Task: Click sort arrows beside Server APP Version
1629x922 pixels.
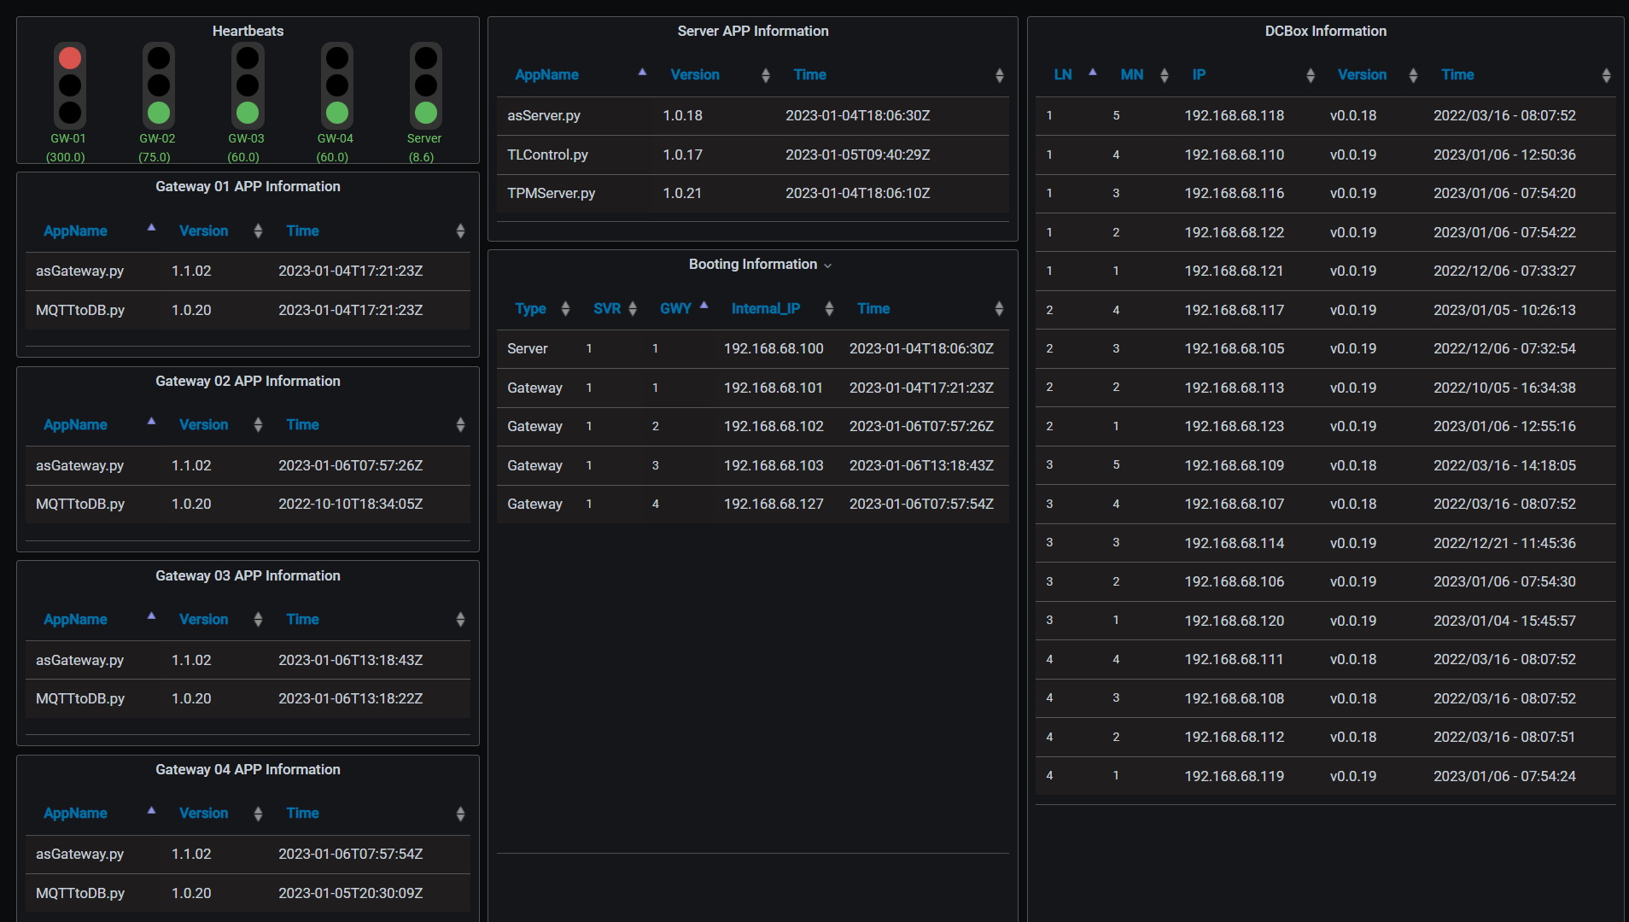Action: (765, 76)
